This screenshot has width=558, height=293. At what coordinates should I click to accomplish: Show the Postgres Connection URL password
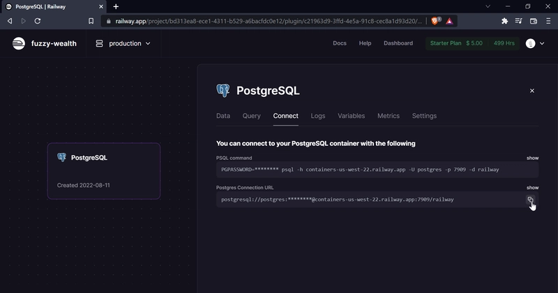click(x=532, y=187)
